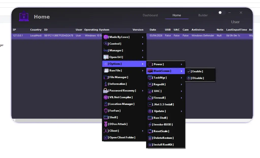The height and width of the screenshot is (158, 260).
Task: Expand the [Power] submenu
Action: click(166, 64)
